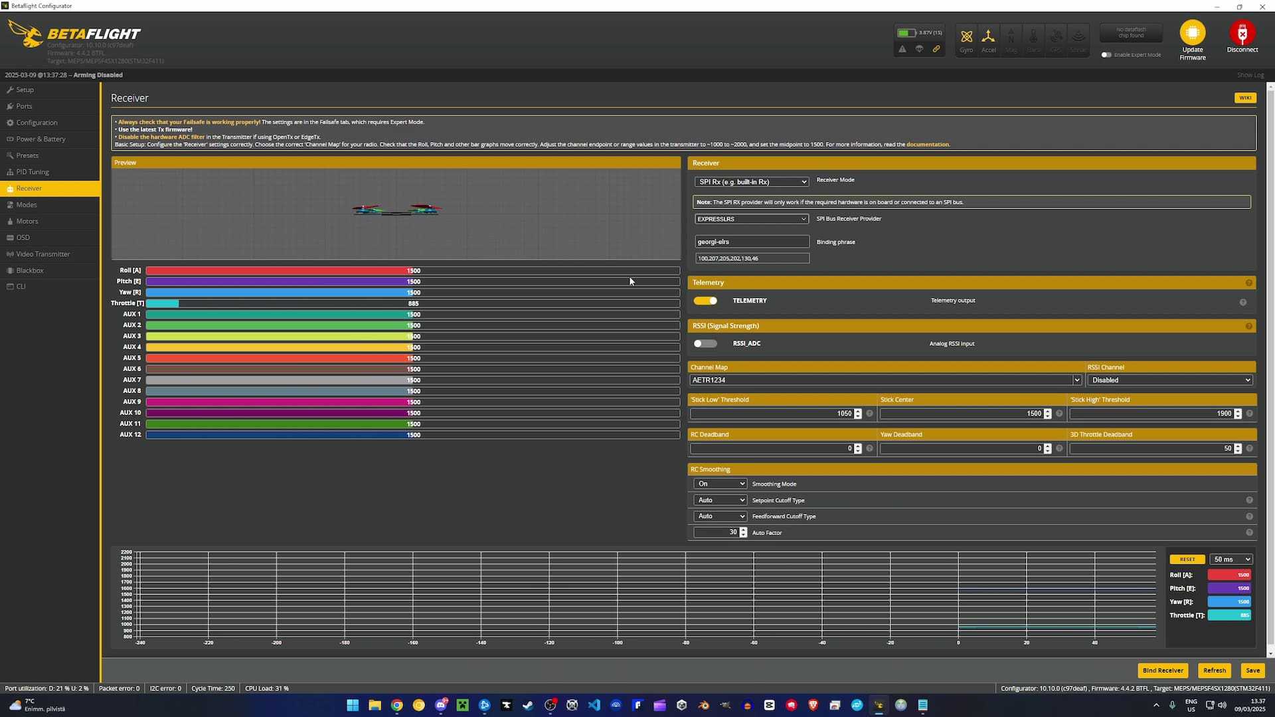The width and height of the screenshot is (1275, 717).
Task: Click the failsafe parachute status icon
Action: (x=919, y=49)
